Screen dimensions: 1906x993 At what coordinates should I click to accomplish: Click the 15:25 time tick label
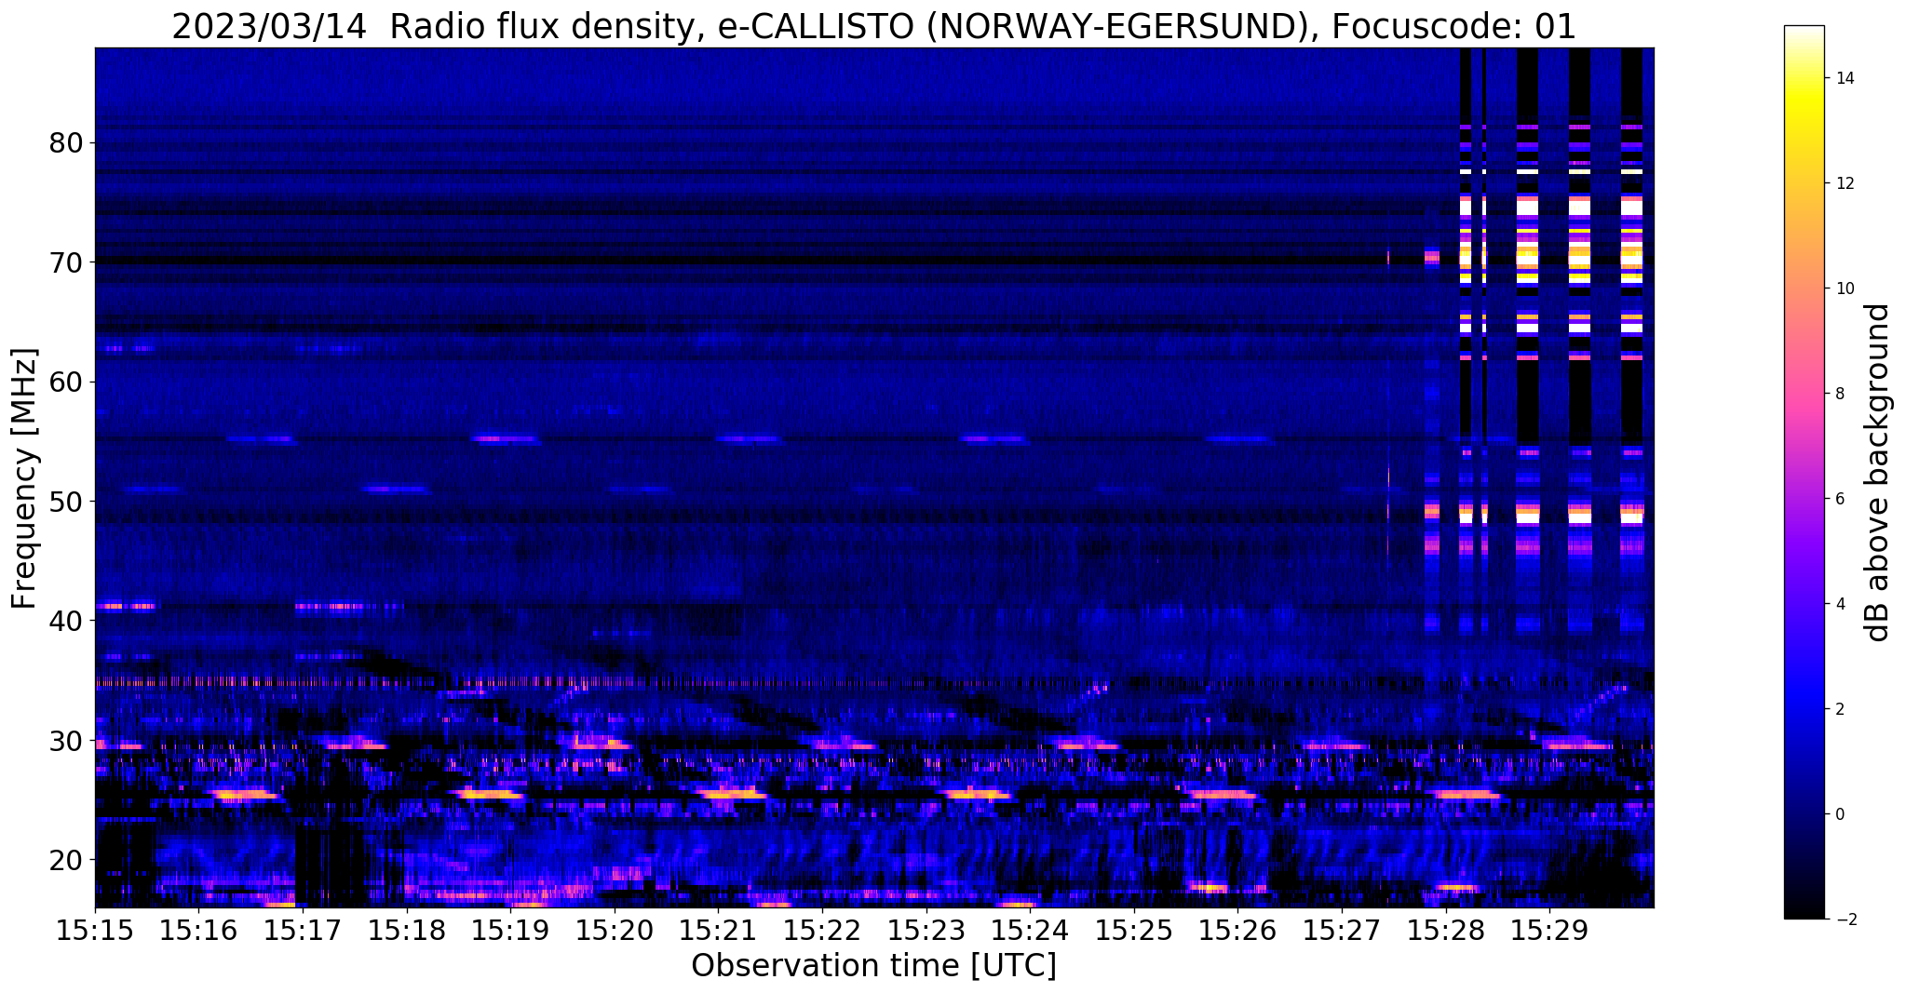click(x=1134, y=931)
